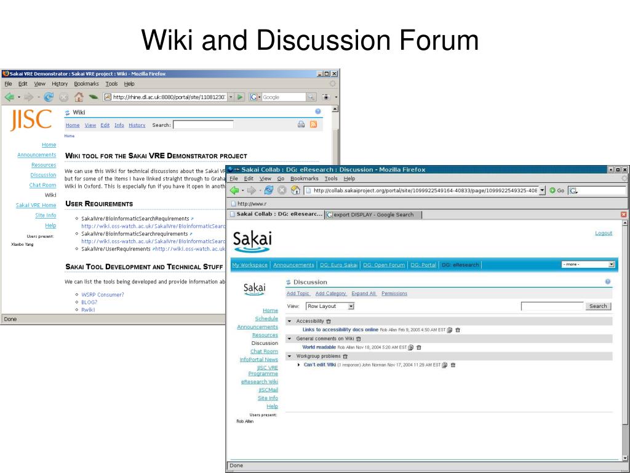Click trash icon beside Workgroup problems
The height and width of the screenshot is (473, 630).
point(345,357)
